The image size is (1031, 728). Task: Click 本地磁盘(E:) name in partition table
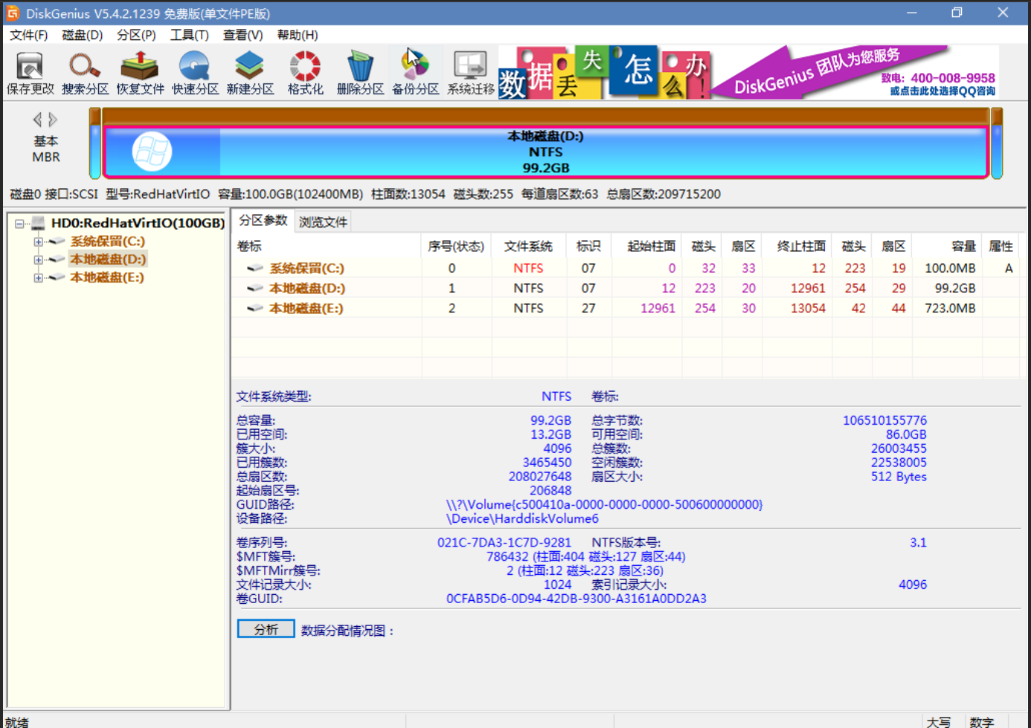(x=306, y=308)
